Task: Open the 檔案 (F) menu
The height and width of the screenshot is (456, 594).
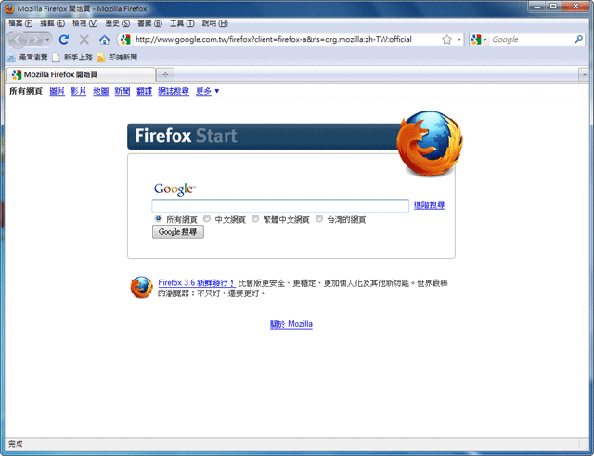Action: [20, 23]
